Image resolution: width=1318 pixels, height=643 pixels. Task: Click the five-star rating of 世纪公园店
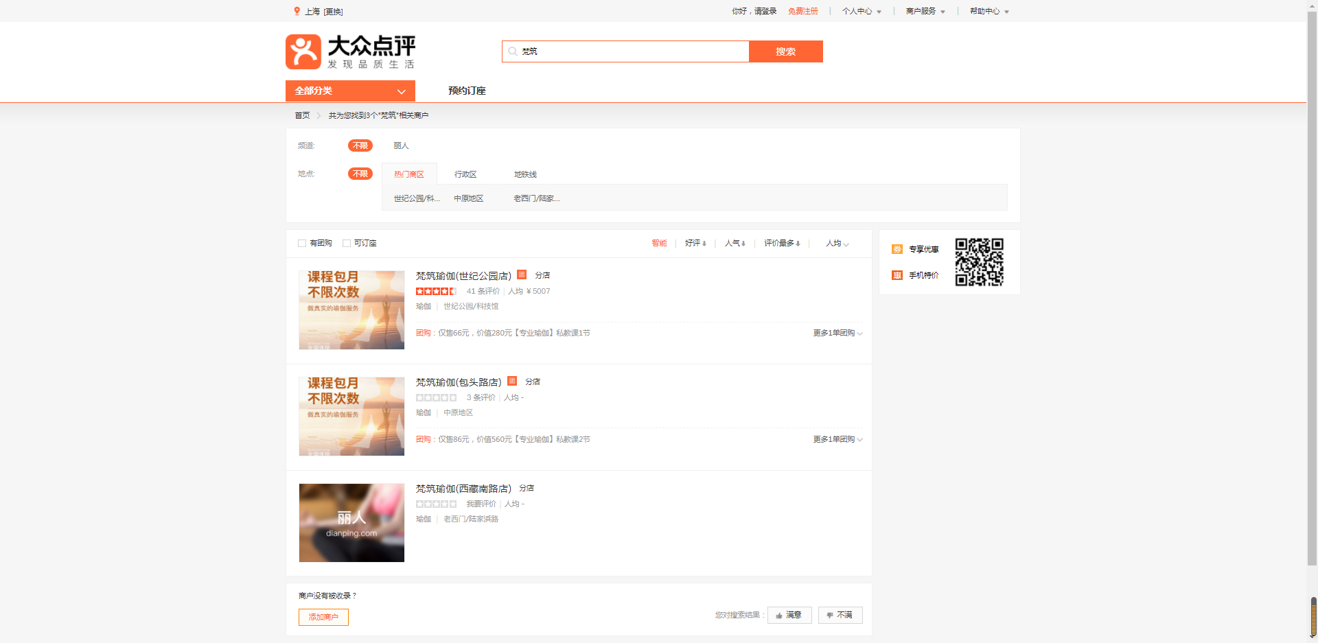point(436,291)
